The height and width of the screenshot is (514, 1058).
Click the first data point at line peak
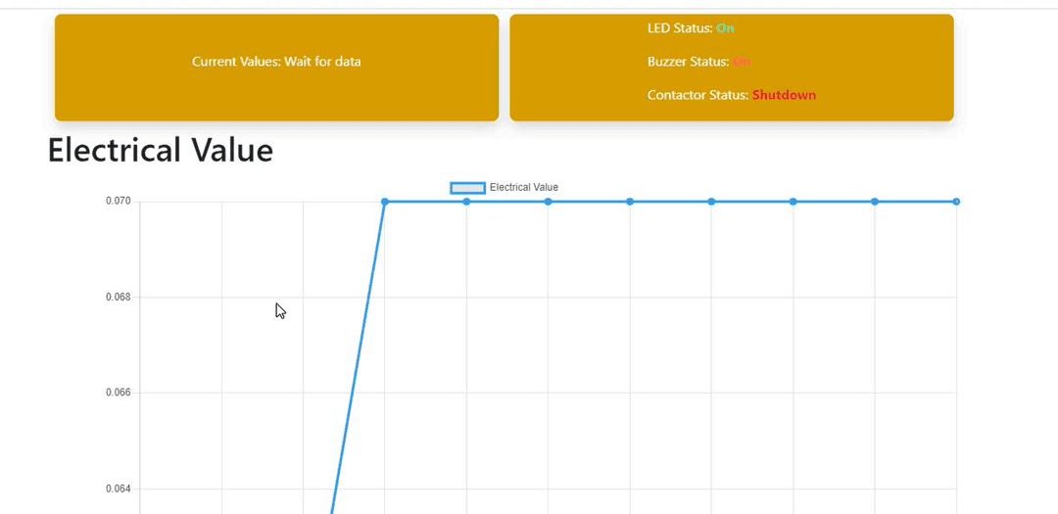tap(385, 202)
